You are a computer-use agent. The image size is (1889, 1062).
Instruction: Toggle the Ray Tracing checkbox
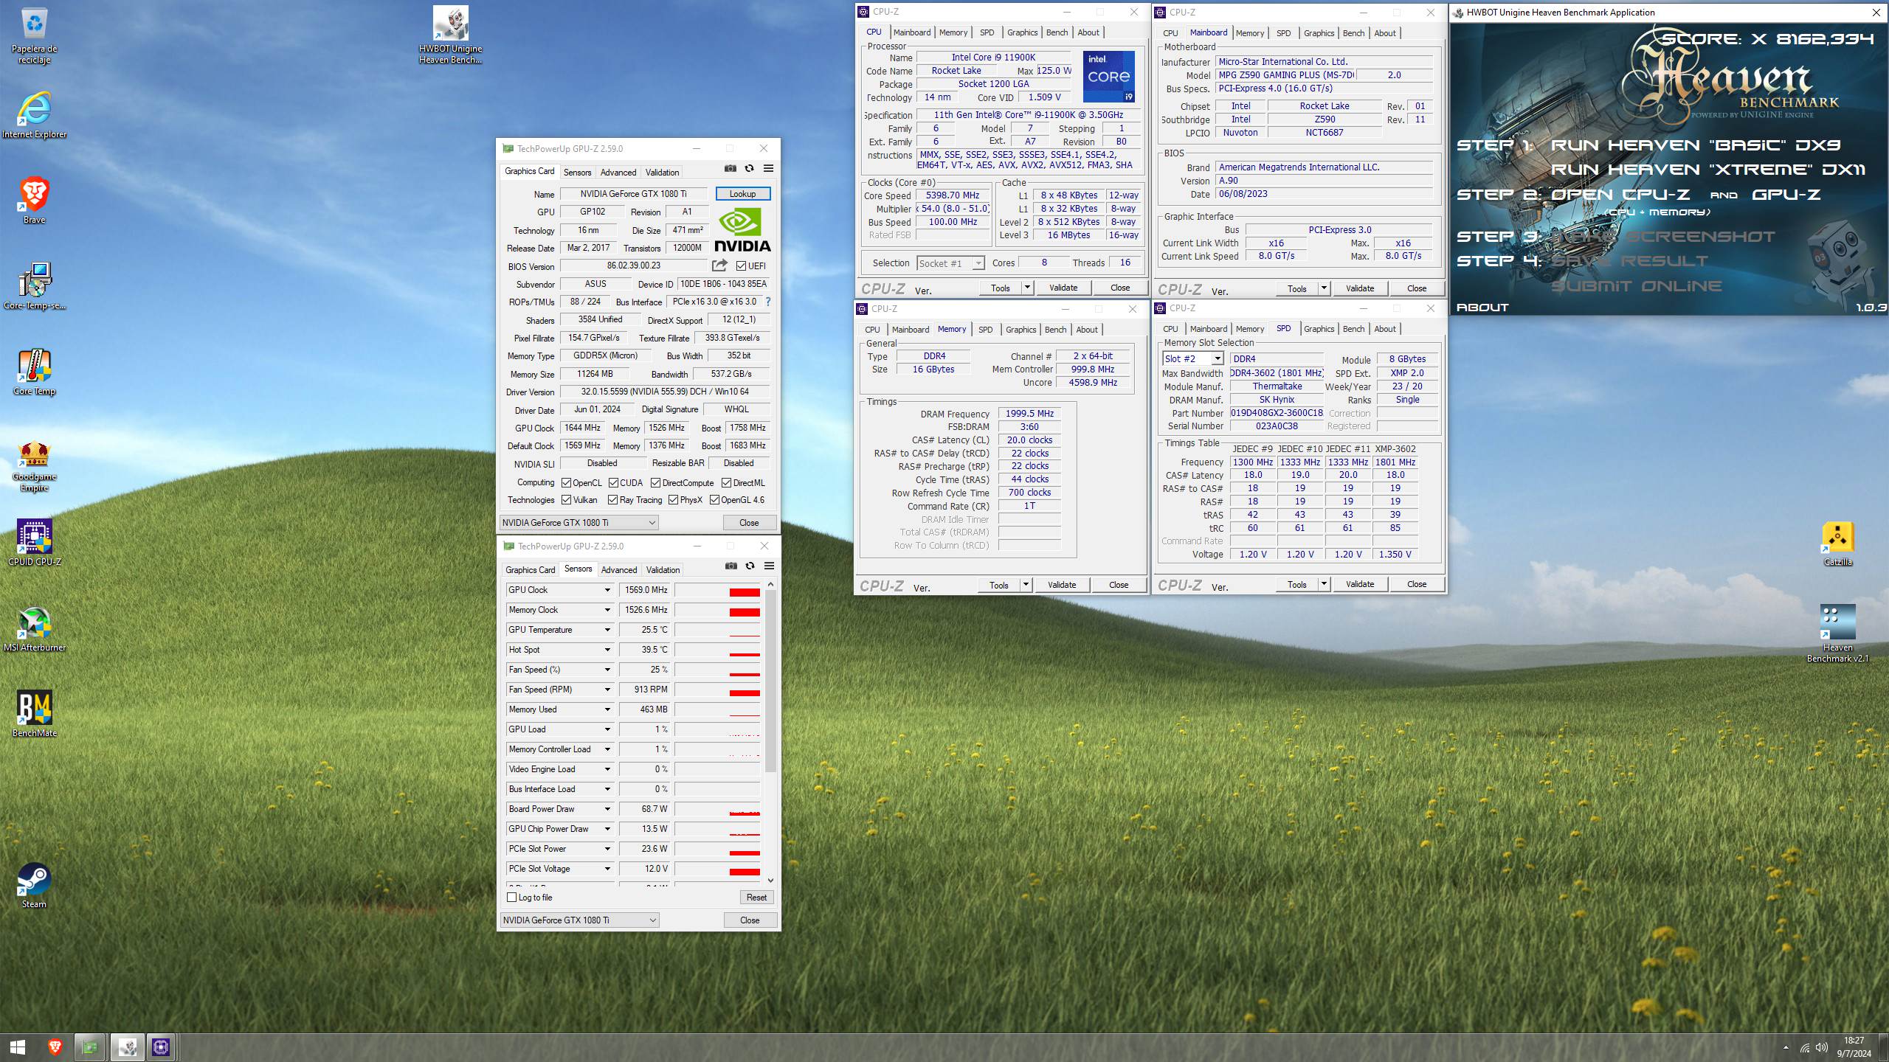612,500
